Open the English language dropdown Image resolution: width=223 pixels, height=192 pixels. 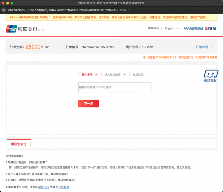click(x=172, y=28)
